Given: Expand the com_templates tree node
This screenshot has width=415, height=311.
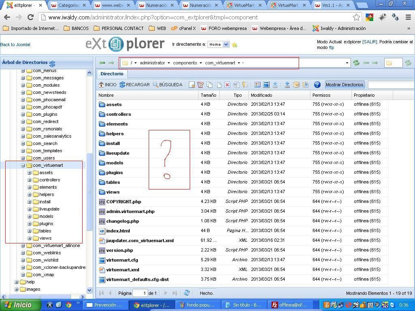Looking at the screenshot, I should tap(23, 151).
